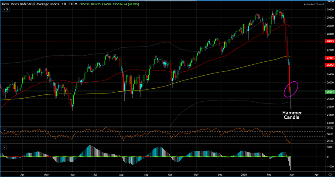Screen dimensions: 335x177
Task: Click the red 26852 price tag
Action: (x=329, y=65)
